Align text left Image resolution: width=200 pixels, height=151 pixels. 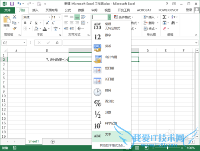click(66, 23)
